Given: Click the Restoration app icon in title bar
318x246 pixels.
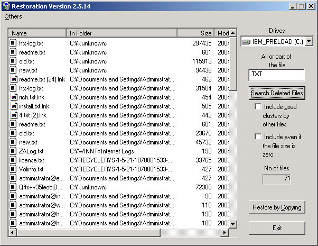Looking at the screenshot, I should [x=6, y=6].
